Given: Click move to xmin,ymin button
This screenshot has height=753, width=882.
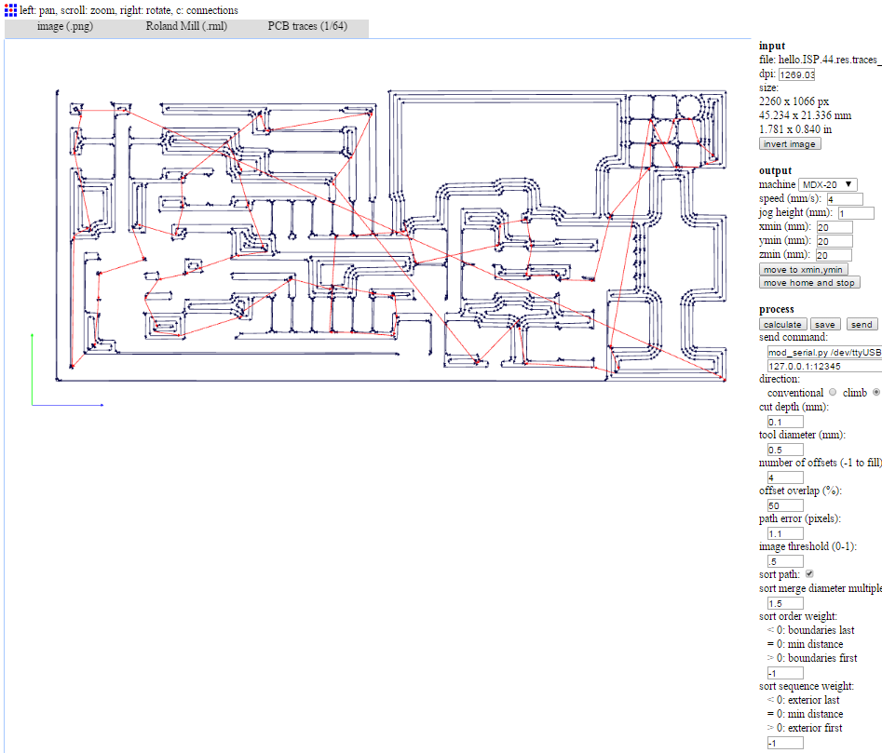Looking at the screenshot, I should [x=803, y=269].
